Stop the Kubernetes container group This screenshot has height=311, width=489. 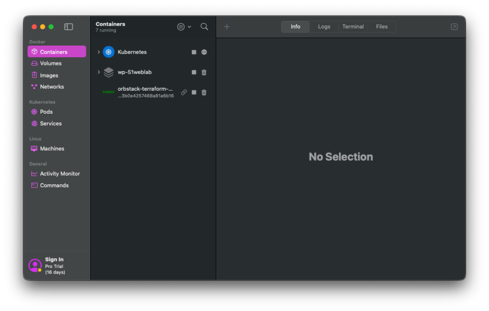pos(194,52)
